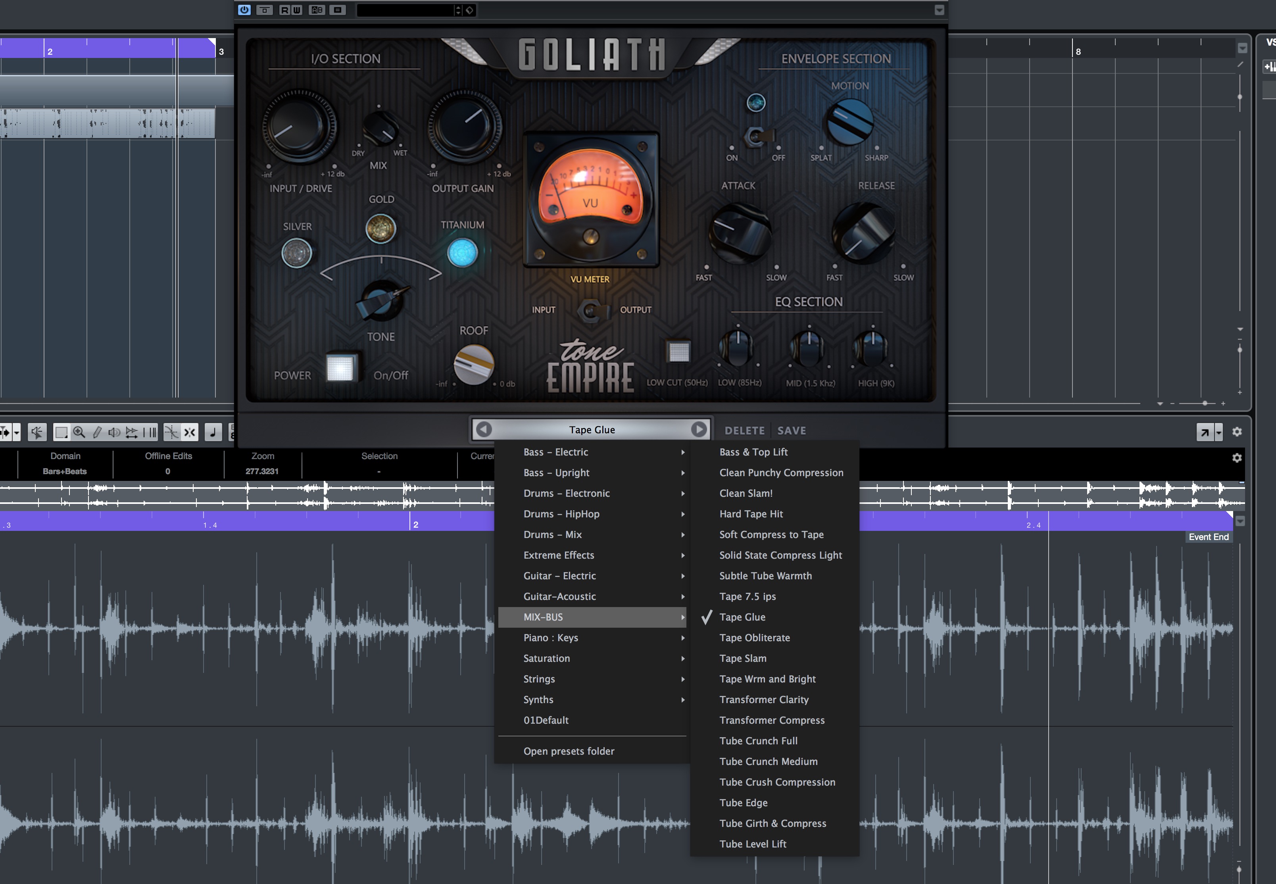1276x884 pixels.
Task: Switch A/B settings comparison button
Action: 317,10
